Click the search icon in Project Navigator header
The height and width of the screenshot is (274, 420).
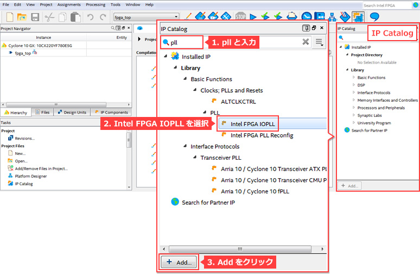(113, 28)
